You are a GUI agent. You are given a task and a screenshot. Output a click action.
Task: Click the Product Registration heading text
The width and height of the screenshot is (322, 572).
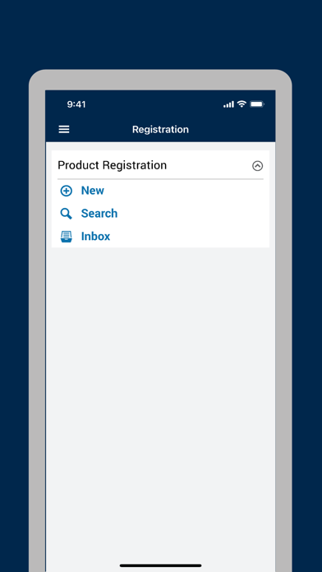(x=112, y=165)
